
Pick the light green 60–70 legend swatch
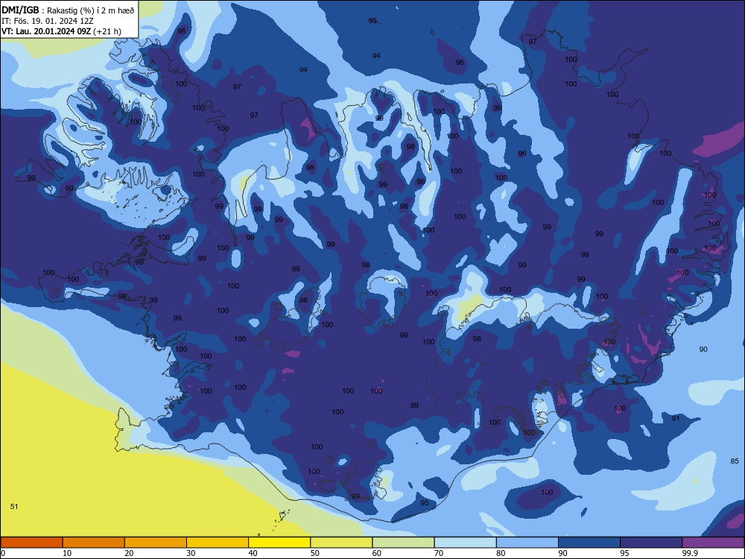click(x=403, y=542)
